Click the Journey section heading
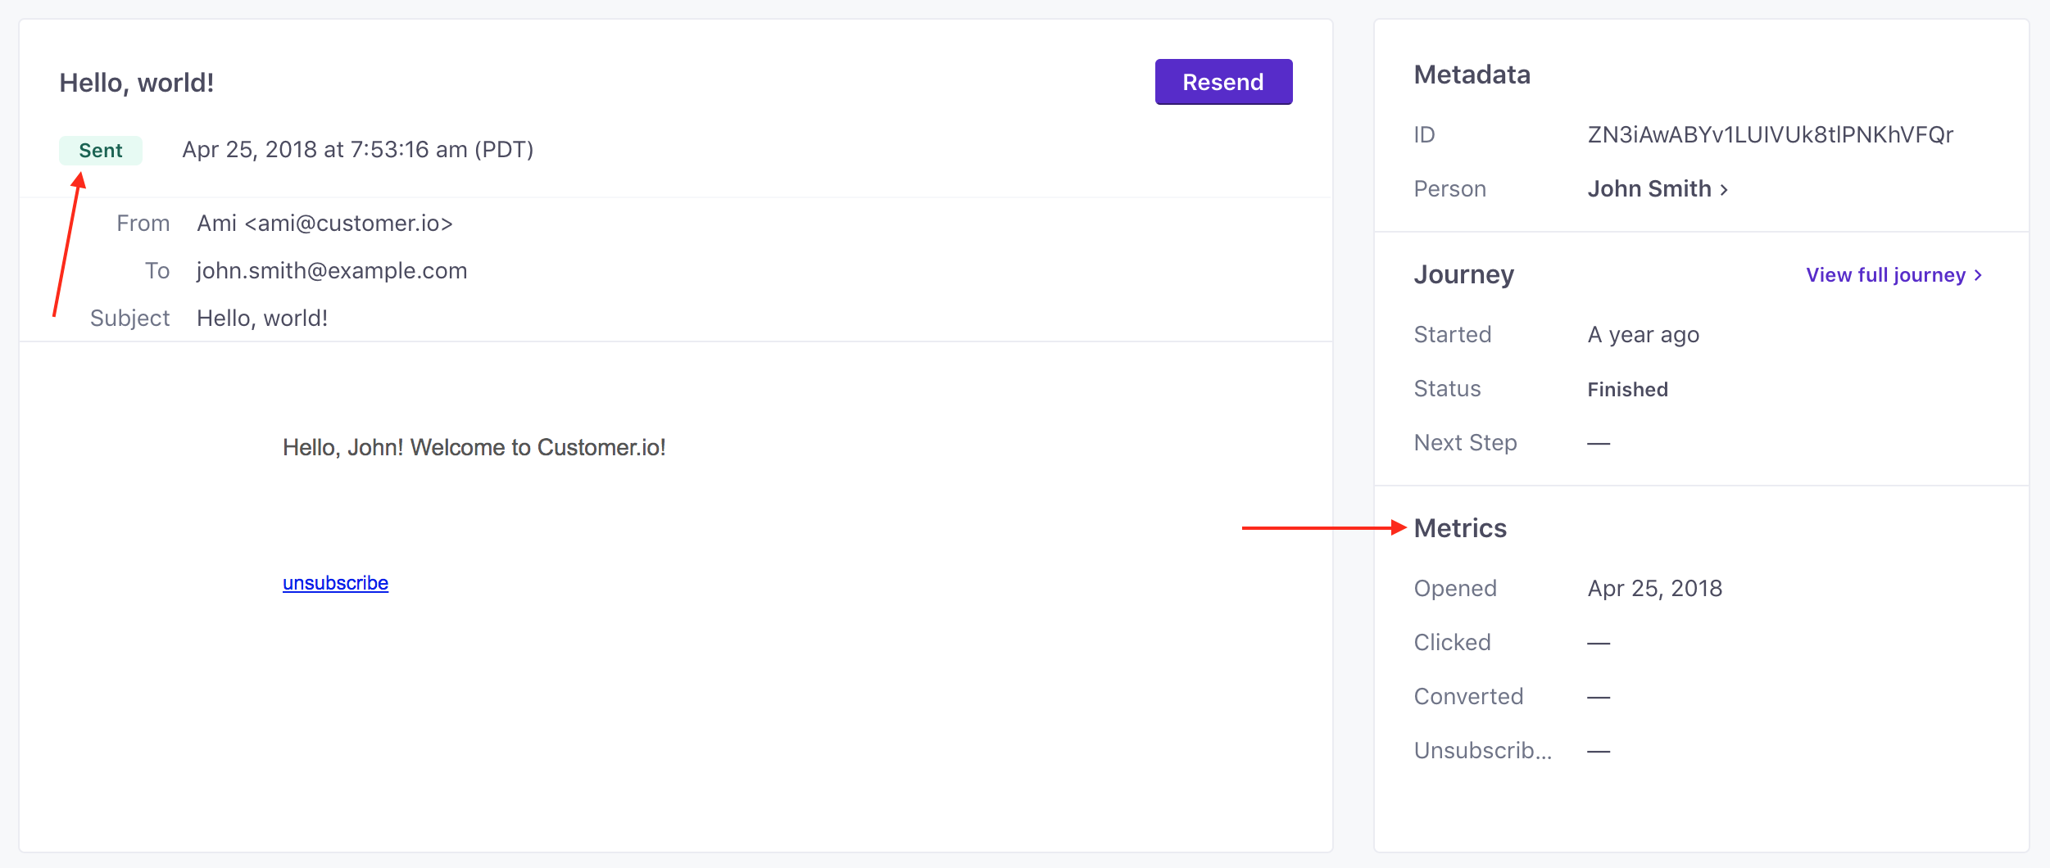The height and width of the screenshot is (868, 2050). coord(1463,274)
